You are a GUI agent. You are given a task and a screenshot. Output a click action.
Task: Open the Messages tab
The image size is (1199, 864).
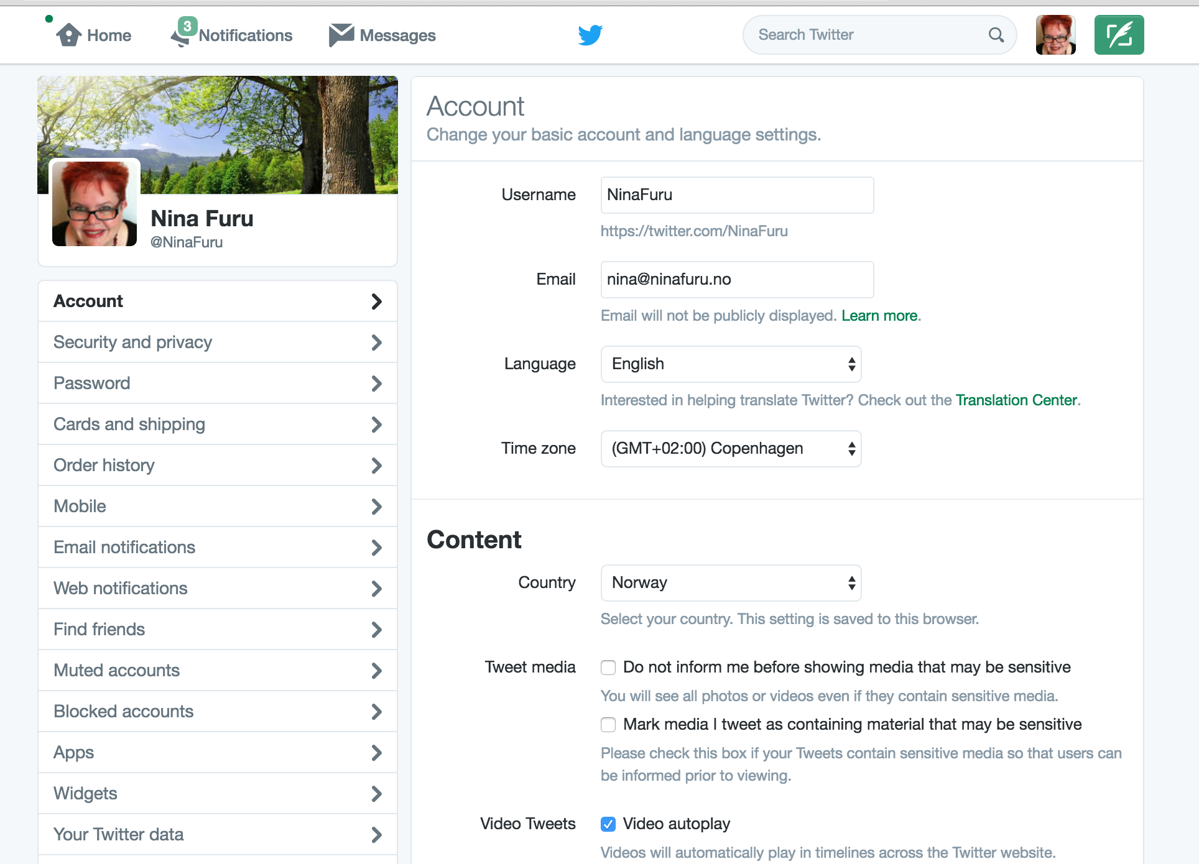point(382,35)
